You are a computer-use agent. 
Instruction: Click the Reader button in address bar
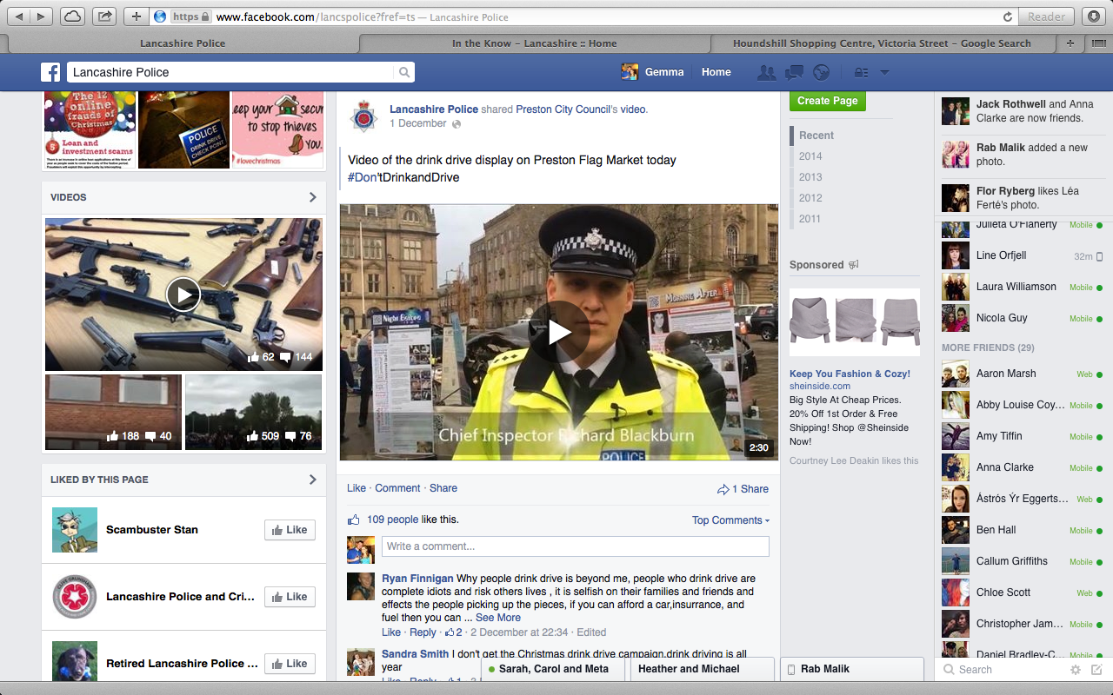point(1046,17)
